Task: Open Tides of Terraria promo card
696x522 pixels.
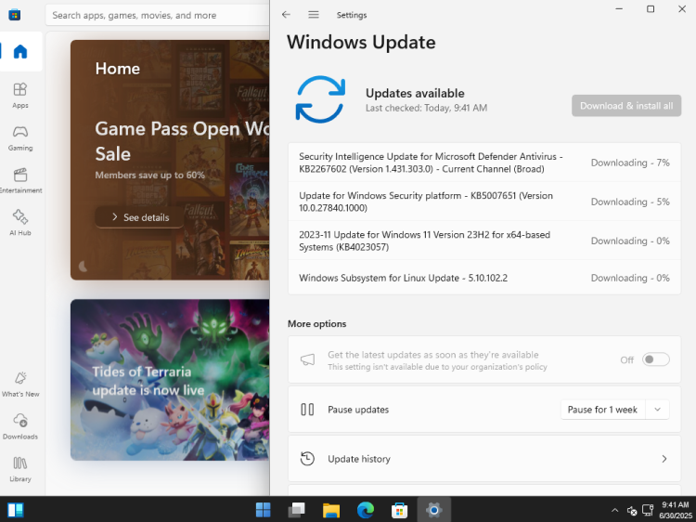Action: coord(170,380)
